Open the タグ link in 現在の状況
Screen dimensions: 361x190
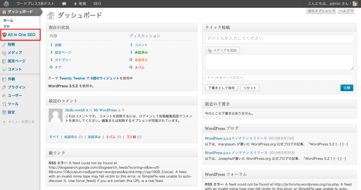(58, 67)
